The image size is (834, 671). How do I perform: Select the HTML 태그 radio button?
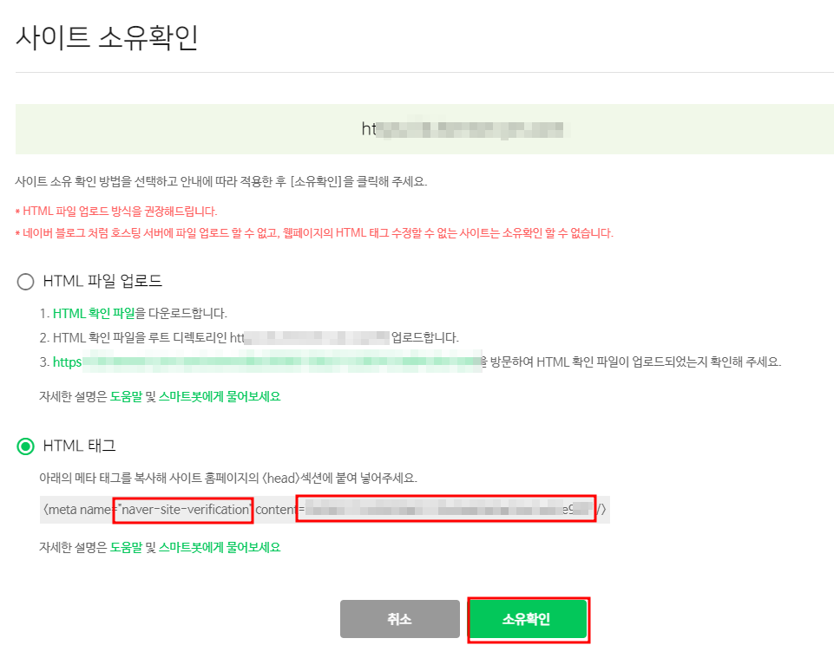click(25, 446)
